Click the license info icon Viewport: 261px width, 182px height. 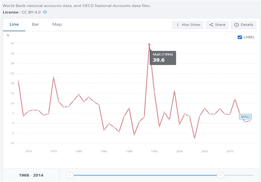point(45,12)
